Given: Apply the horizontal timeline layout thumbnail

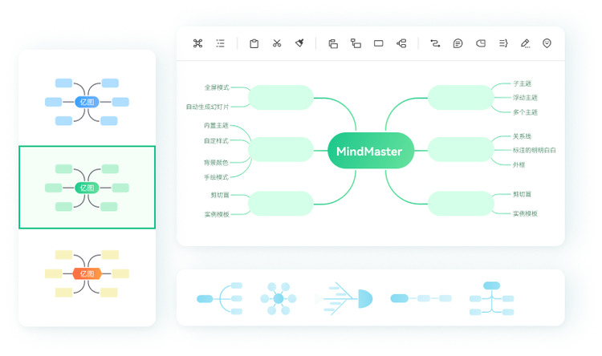Looking at the screenshot, I should [x=421, y=298].
